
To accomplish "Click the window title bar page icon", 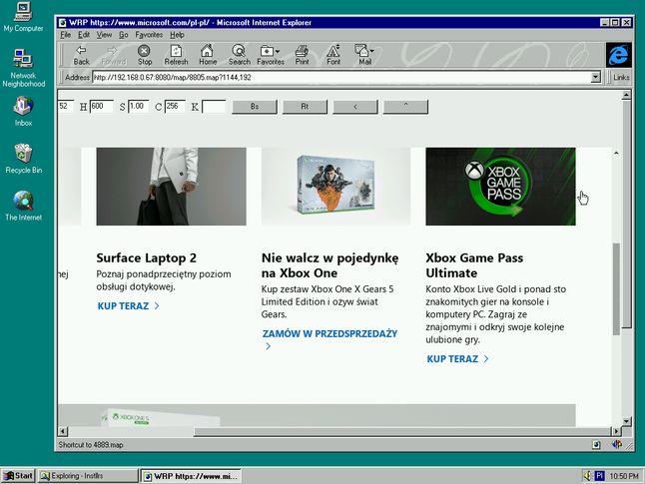I will coord(63,22).
